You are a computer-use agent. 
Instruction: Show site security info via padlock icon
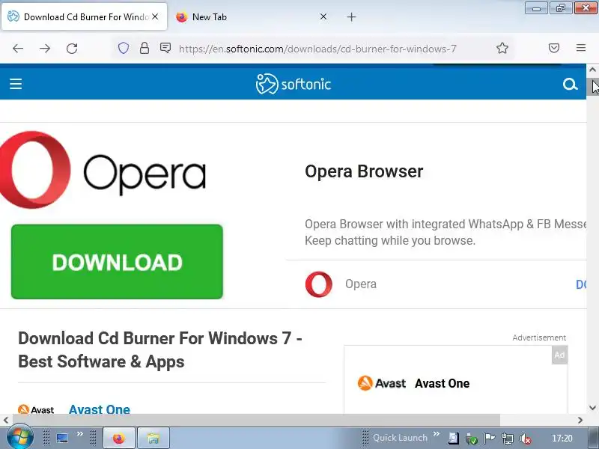(145, 48)
